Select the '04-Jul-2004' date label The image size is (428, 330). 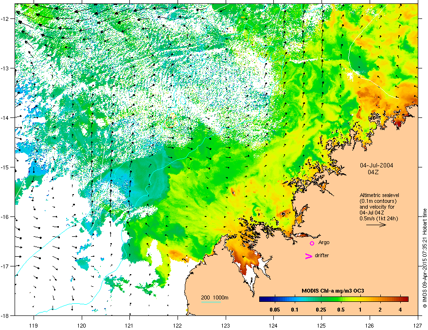coord(376,165)
